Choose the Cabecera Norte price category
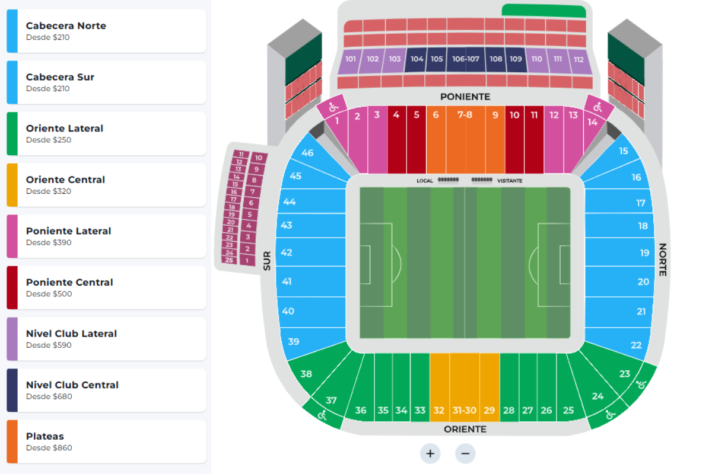 pyautogui.click(x=107, y=31)
